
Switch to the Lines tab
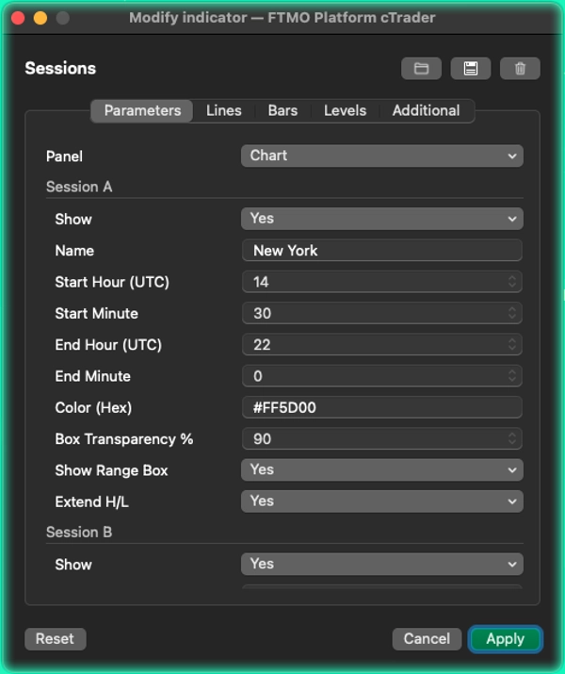click(223, 110)
